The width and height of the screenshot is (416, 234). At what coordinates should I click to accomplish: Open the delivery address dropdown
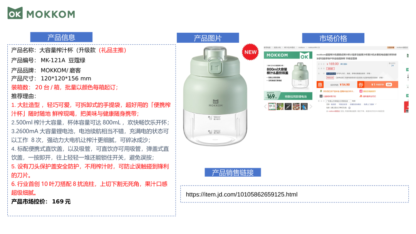coord(338,101)
